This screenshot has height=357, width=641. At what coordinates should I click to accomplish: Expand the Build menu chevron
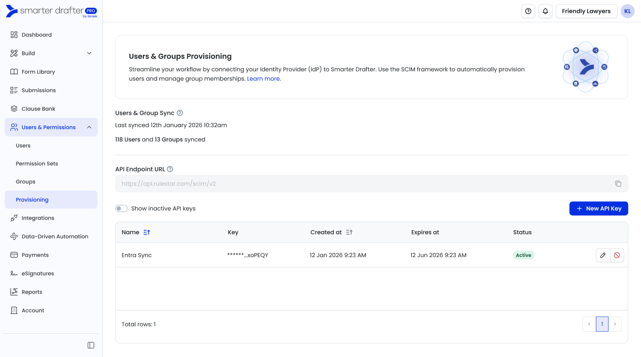pyautogui.click(x=89, y=53)
